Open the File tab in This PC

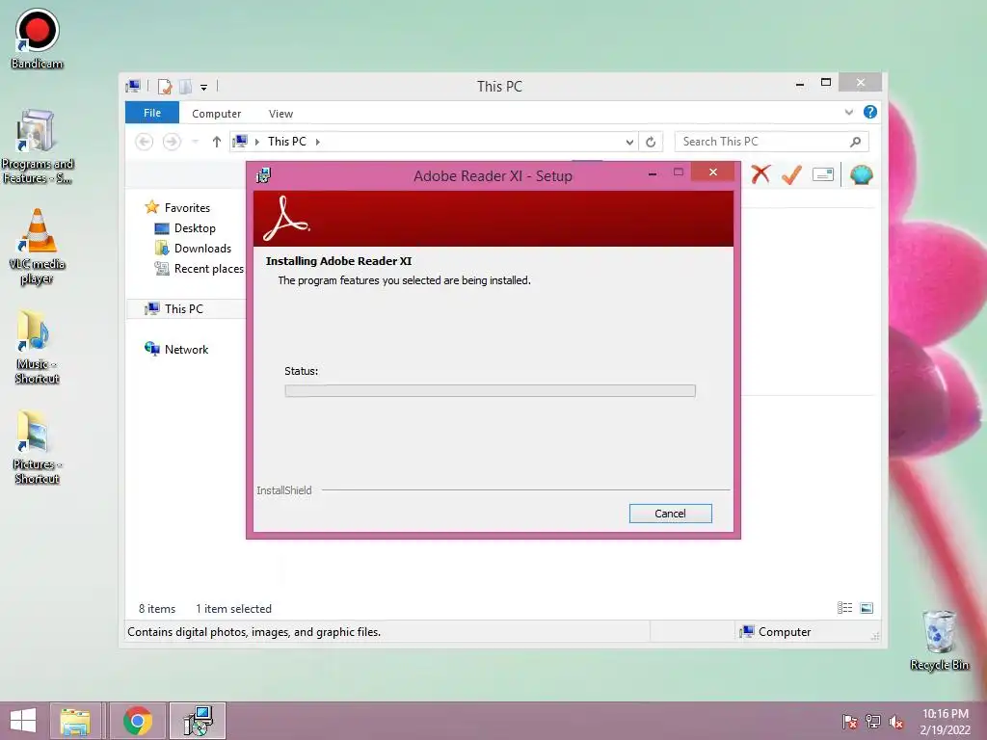(152, 113)
